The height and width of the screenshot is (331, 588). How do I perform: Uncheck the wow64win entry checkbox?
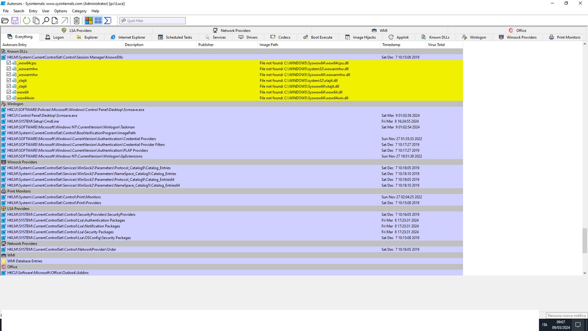[9, 98]
